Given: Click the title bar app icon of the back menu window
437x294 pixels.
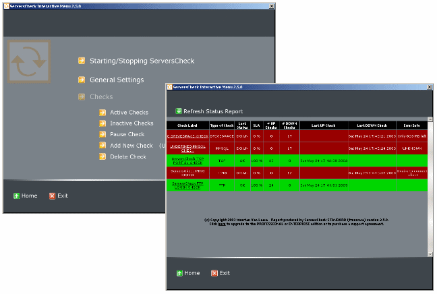Looking at the screenshot, I should pos(7,6).
